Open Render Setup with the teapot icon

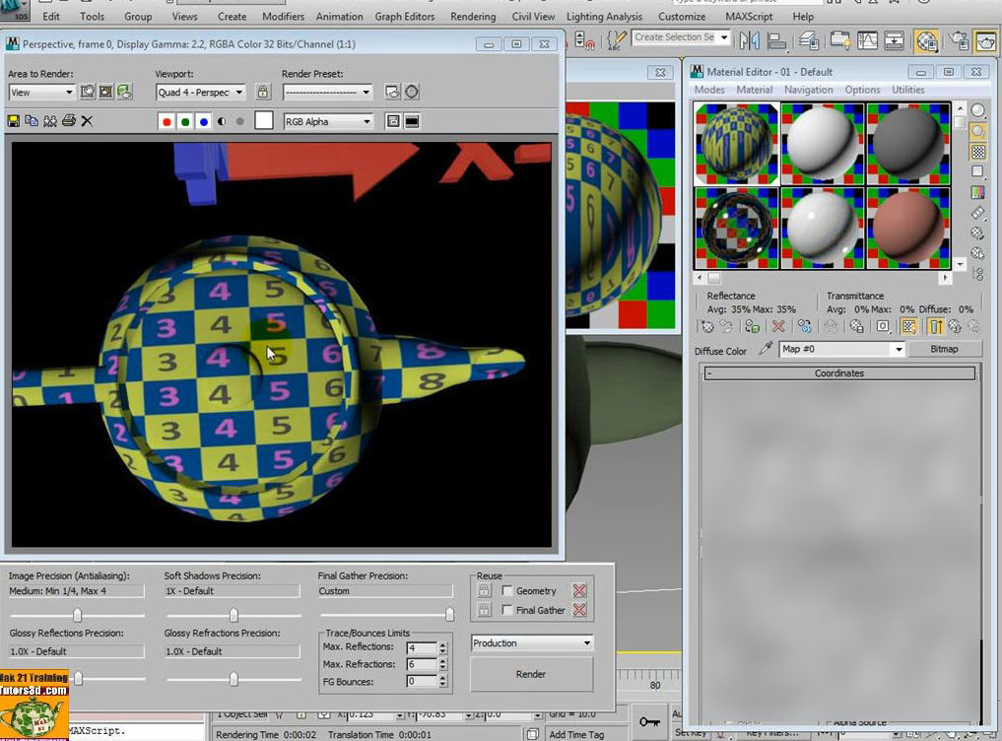(959, 41)
